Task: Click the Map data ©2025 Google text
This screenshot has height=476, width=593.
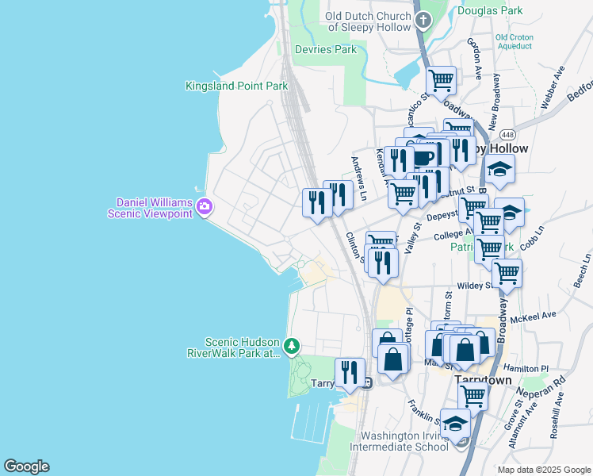Action: [543, 470]
